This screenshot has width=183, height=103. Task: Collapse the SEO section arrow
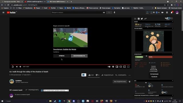point(172,81)
